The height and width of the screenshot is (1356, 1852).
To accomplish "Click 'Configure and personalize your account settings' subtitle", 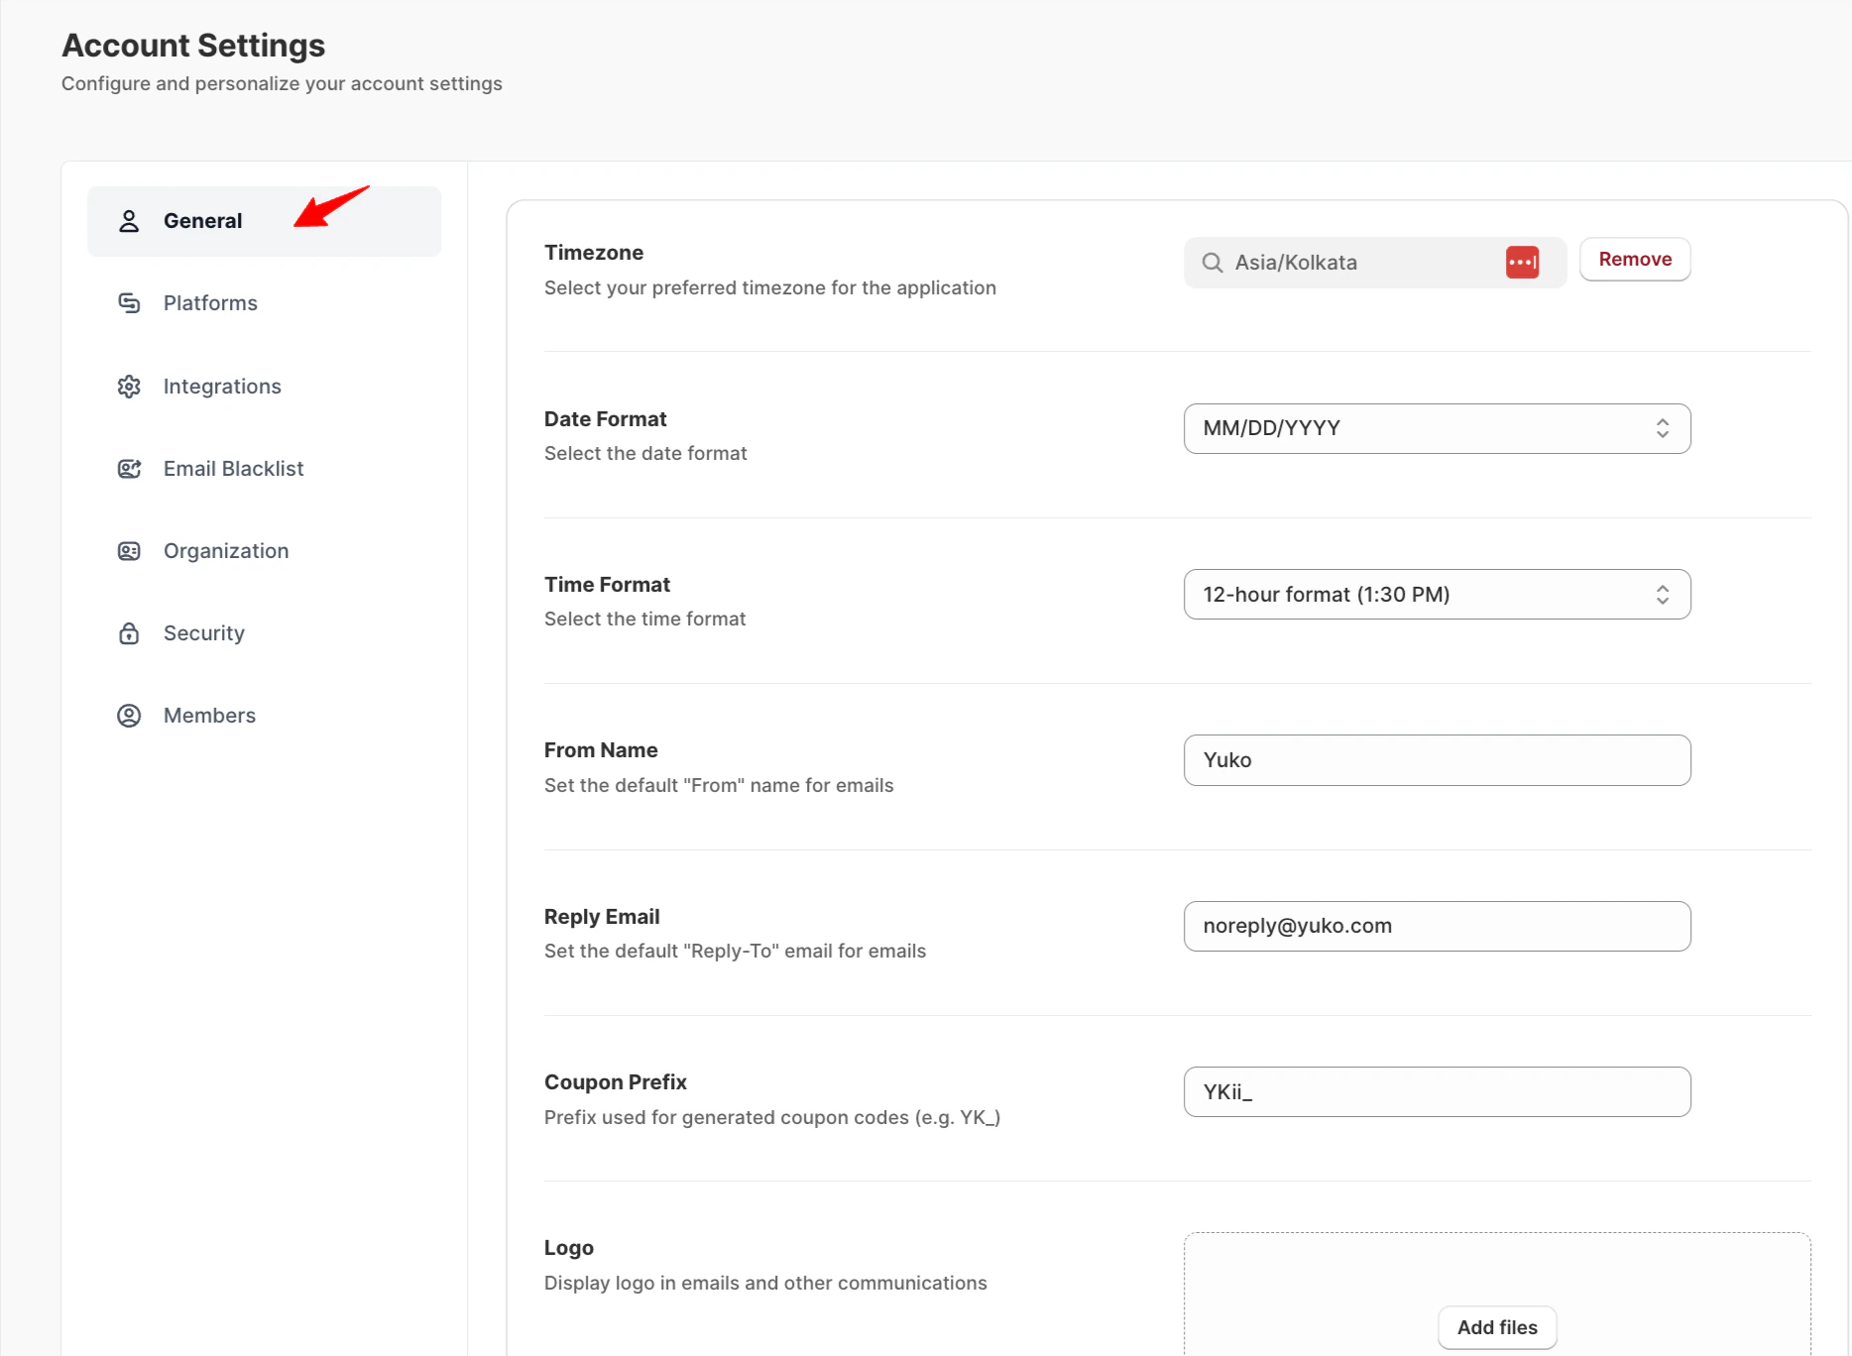I will [x=282, y=83].
